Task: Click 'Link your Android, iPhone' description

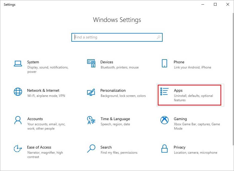Action: 192,67
